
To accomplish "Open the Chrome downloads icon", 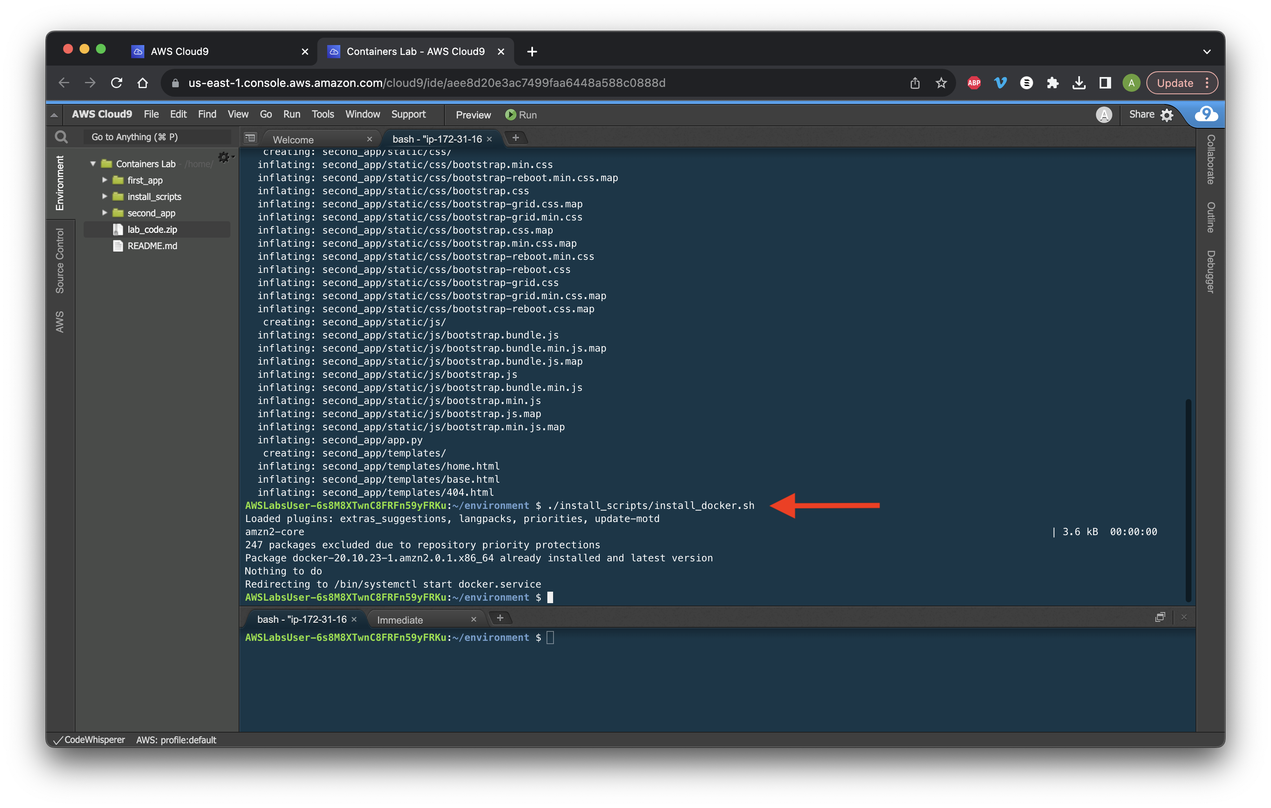I will click(x=1079, y=83).
